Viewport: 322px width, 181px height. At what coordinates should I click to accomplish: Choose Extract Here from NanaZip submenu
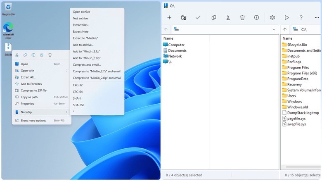[81, 31]
